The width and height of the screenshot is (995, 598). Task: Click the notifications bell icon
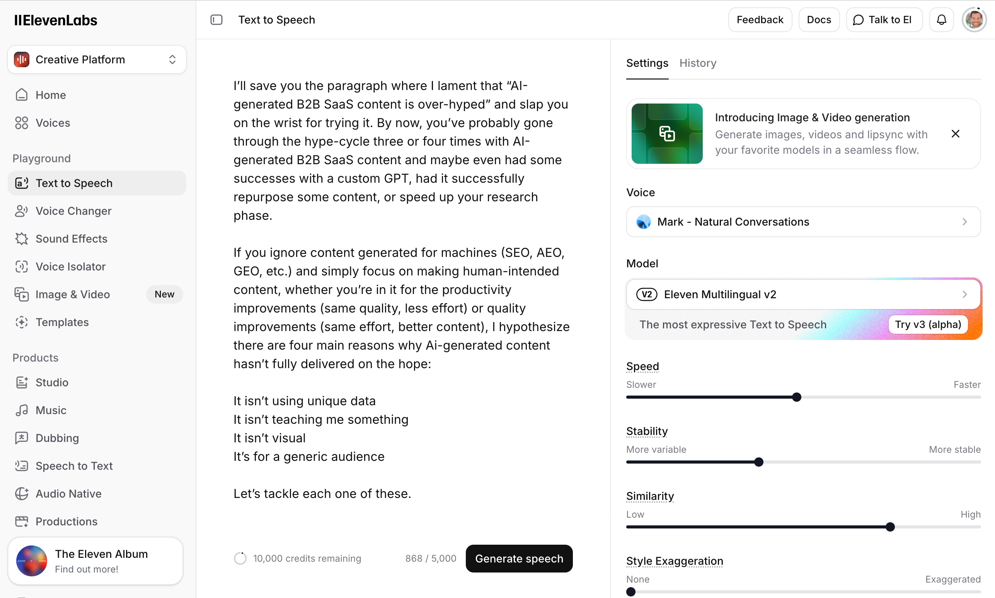[x=941, y=20]
